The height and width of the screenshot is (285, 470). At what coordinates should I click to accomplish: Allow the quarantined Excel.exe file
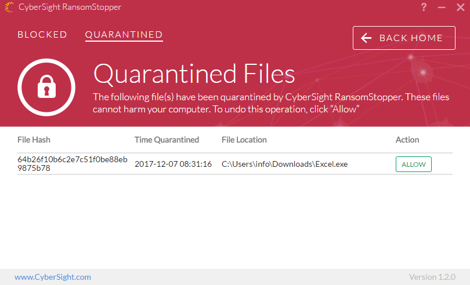(x=413, y=165)
